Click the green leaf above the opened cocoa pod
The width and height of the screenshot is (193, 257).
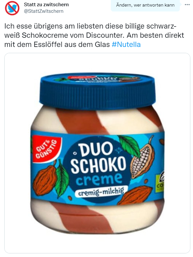point(130,144)
